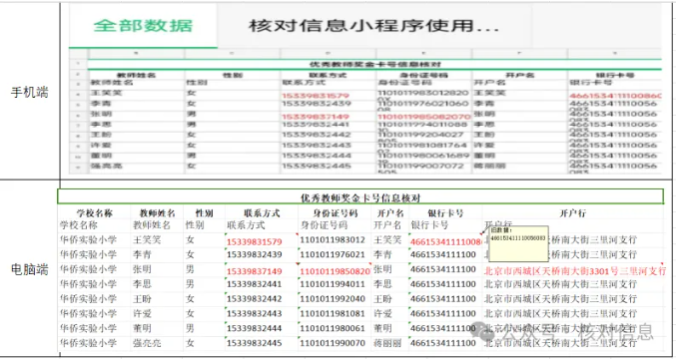Open filter arrow above mobile 教师姓名 column
The image size is (676, 359).
(x=136, y=54)
